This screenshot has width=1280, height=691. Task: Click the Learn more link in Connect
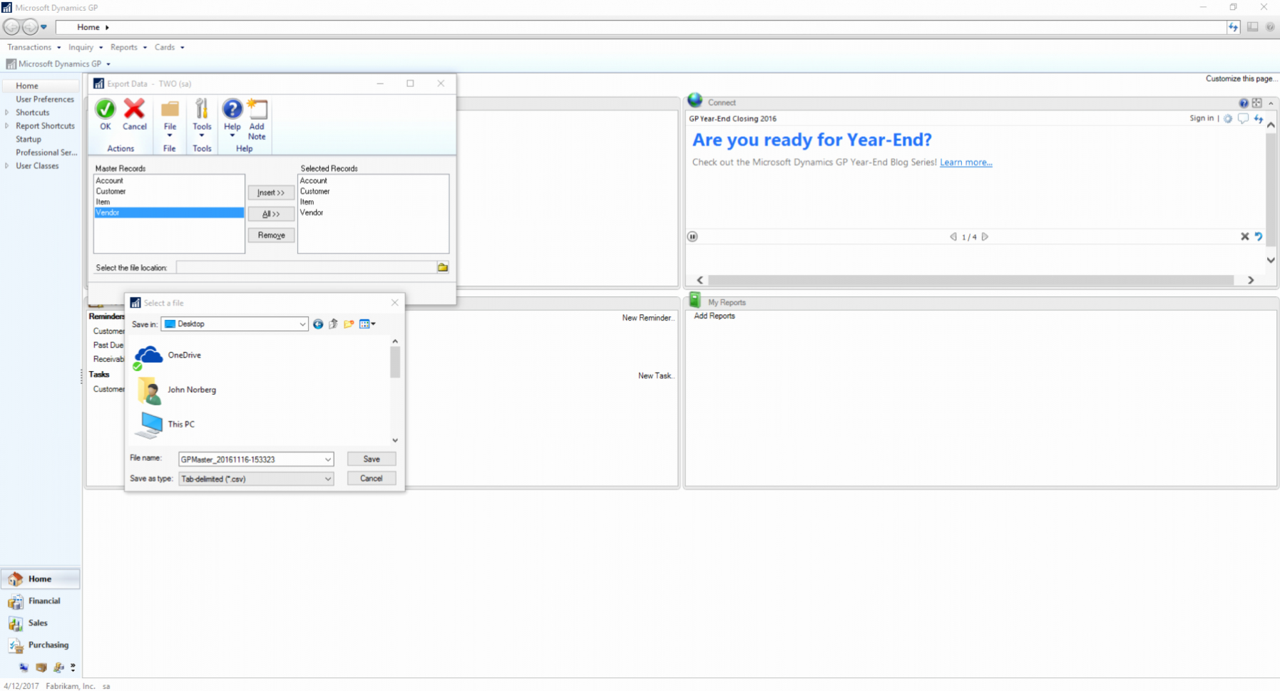(x=966, y=162)
